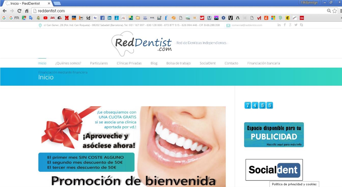Viewport: 342px width, 187px height.
Task: Open the Chrome hamburger menu
Action: point(341,11)
